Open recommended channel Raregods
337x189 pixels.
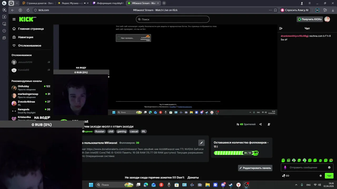[x=31, y=111]
